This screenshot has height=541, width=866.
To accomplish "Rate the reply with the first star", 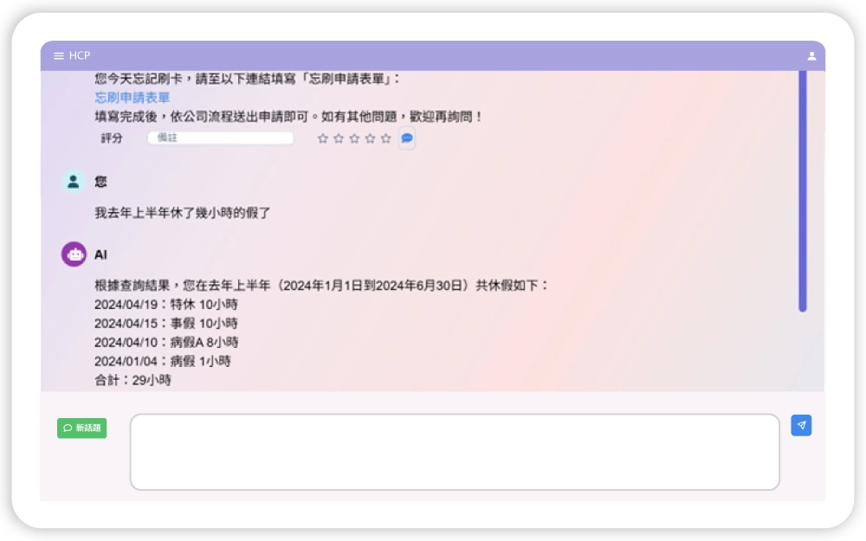I will (323, 138).
